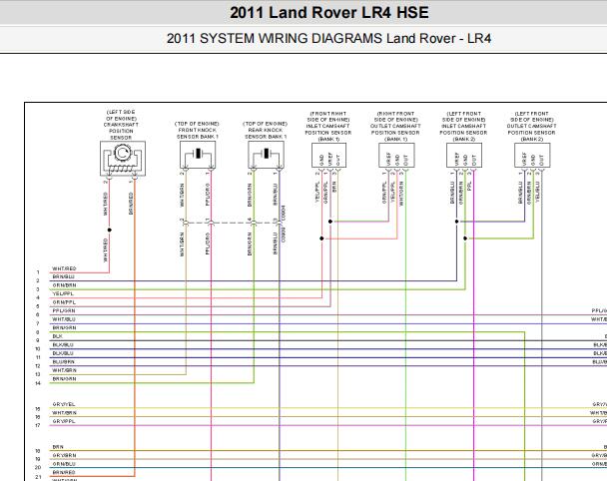Click the 'WHT/BRN' label at row 13

(64, 370)
